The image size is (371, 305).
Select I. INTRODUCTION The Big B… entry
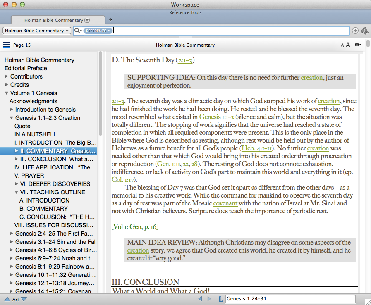pyautogui.click(x=55, y=143)
